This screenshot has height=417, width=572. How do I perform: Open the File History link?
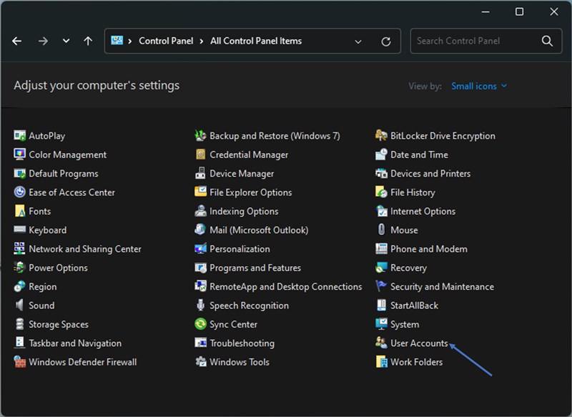pos(413,192)
